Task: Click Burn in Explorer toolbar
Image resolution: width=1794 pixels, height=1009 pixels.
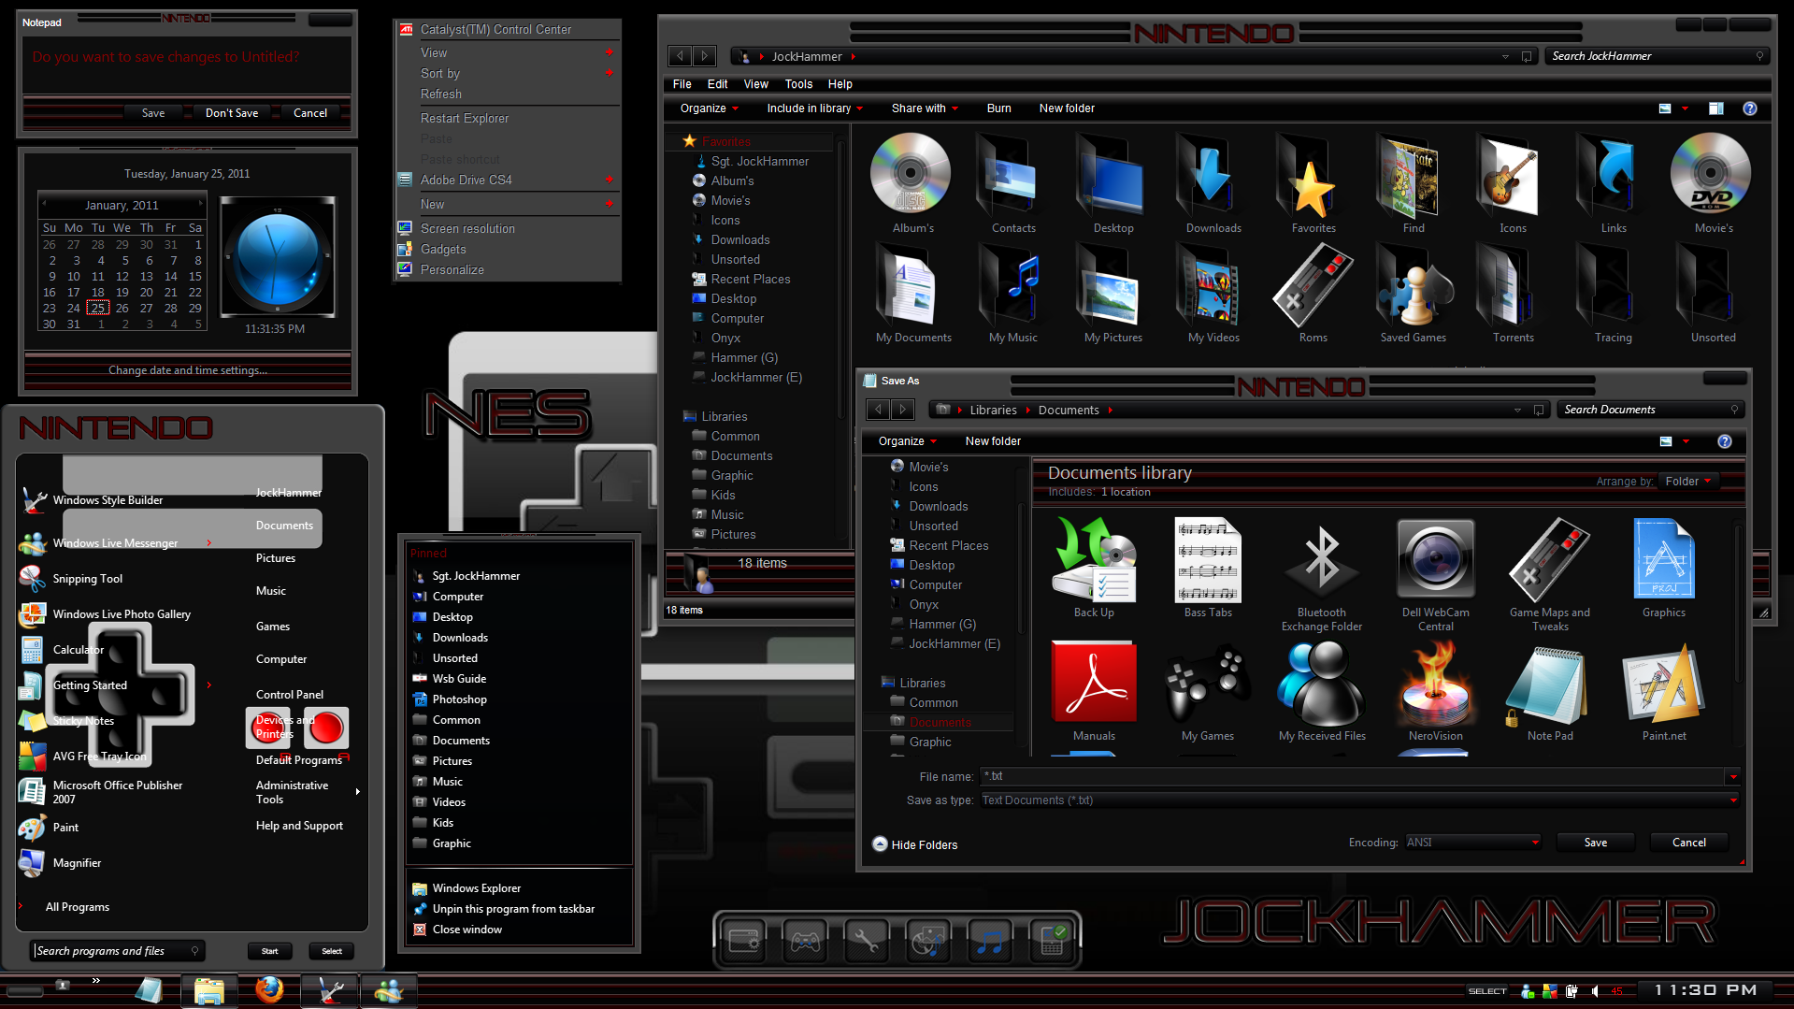Action: point(998,108)
